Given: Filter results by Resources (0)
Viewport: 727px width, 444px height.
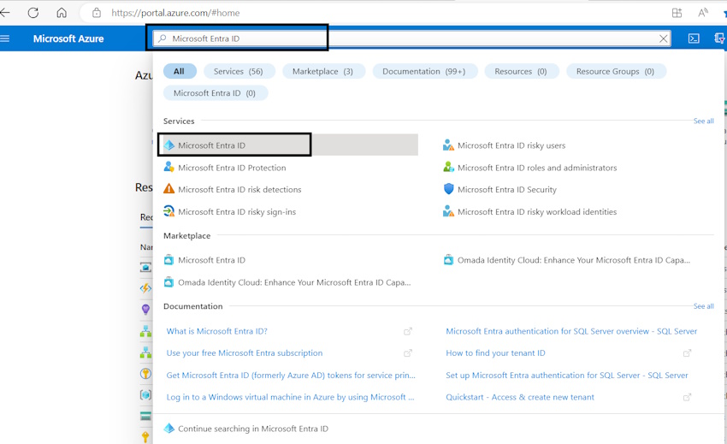Looking at the screenshot, I should coord(521,72).
